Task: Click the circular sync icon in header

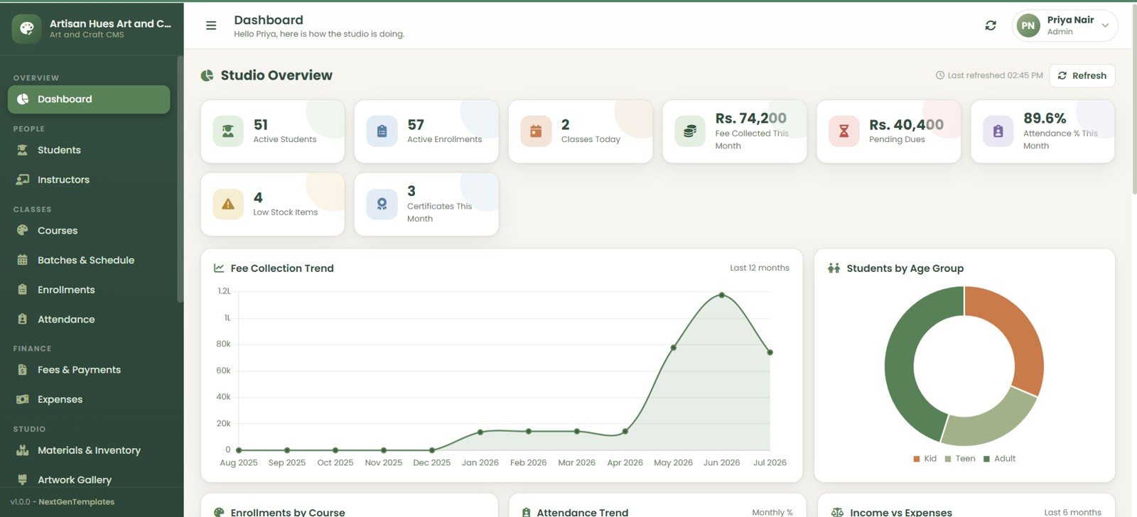Action: click(991, 26)
